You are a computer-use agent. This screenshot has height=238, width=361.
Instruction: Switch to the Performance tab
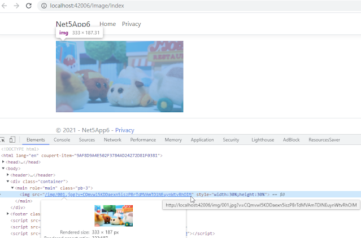(x=143, y=140)
